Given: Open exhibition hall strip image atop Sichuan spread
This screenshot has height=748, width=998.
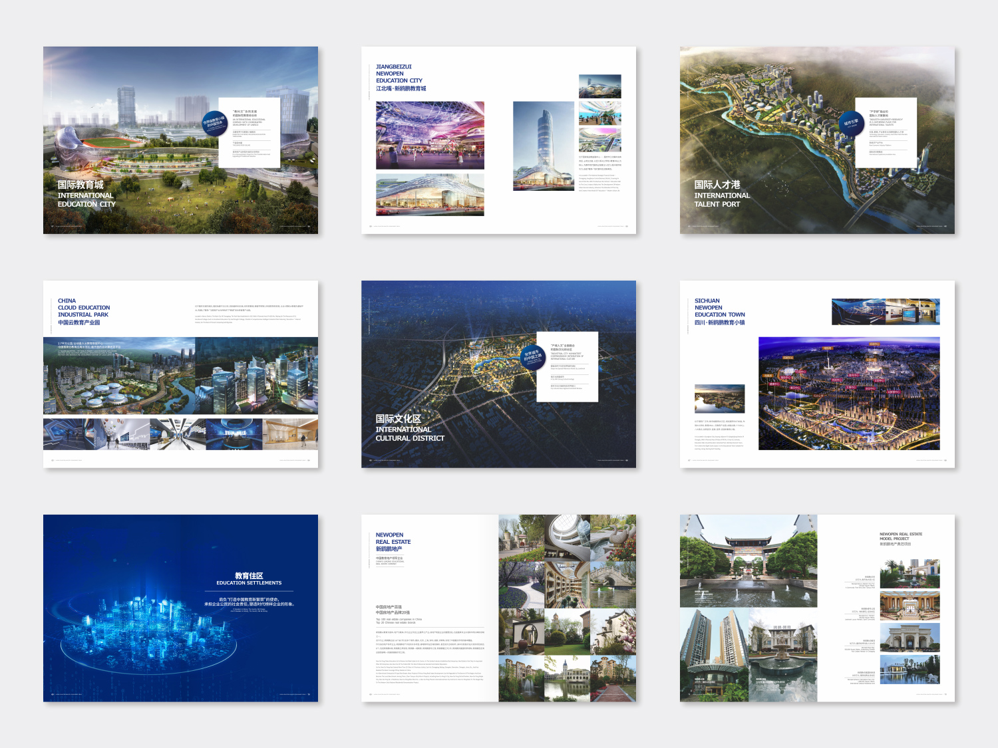Looking at the screenshot, I should click(x=886, y=312).
